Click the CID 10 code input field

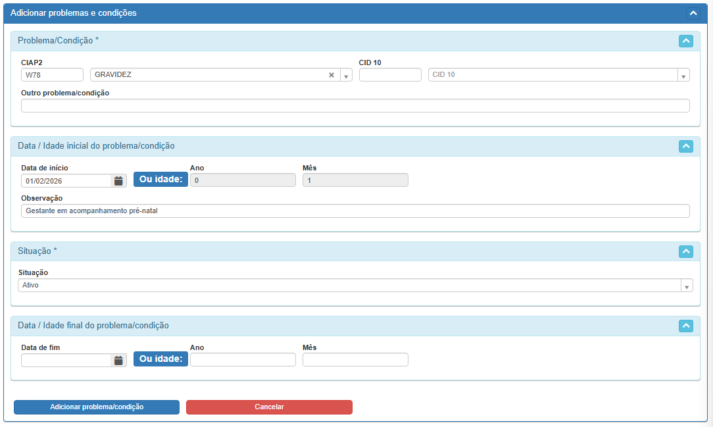coord(390,75)
